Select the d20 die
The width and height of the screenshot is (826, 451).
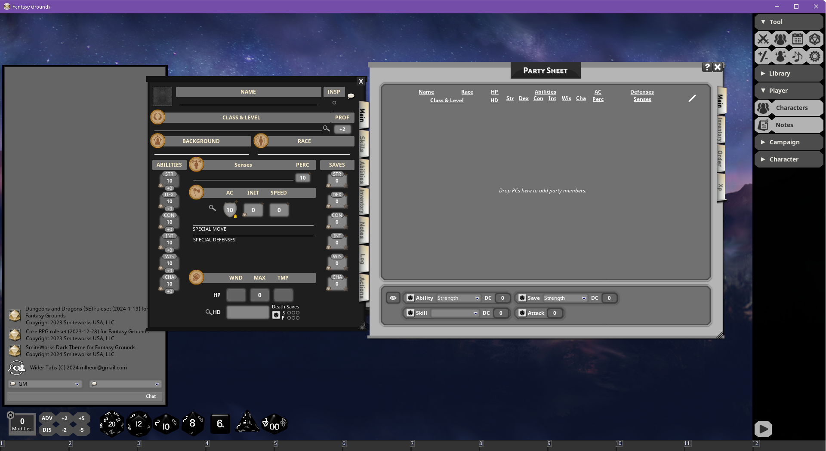111,424
